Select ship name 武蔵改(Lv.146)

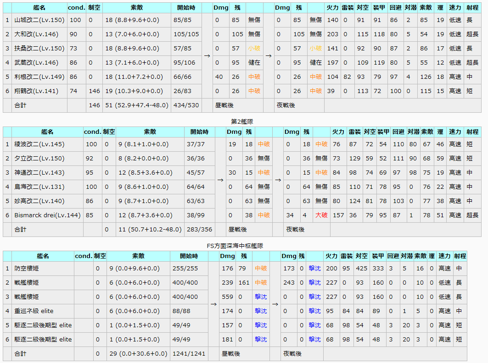coord(36,63)
